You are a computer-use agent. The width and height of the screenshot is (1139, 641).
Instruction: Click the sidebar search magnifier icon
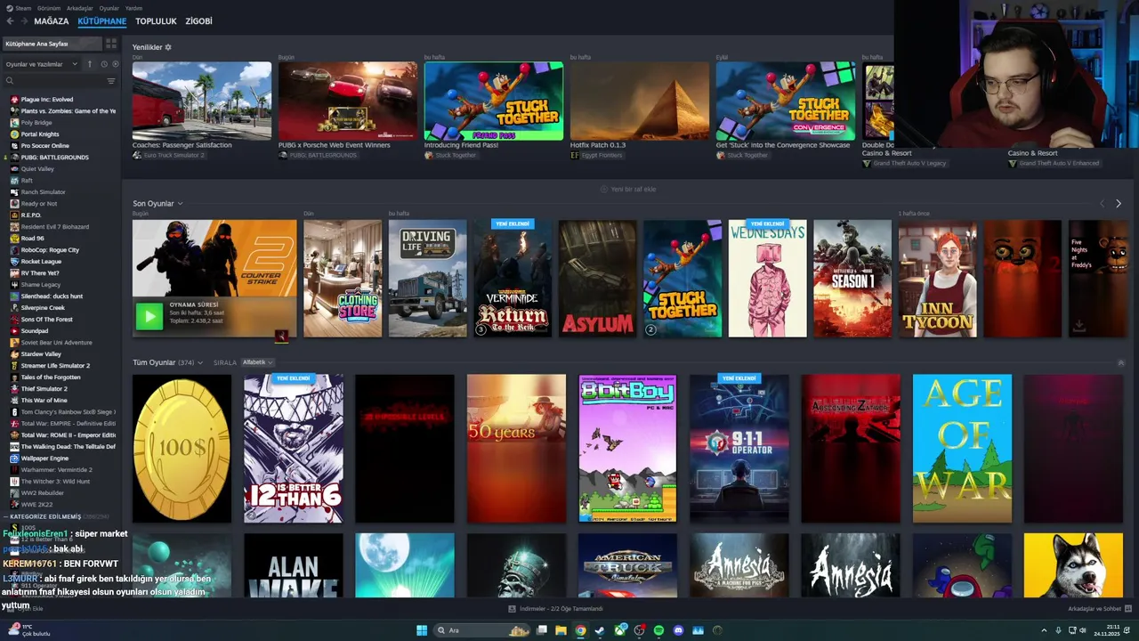[10, 81]
